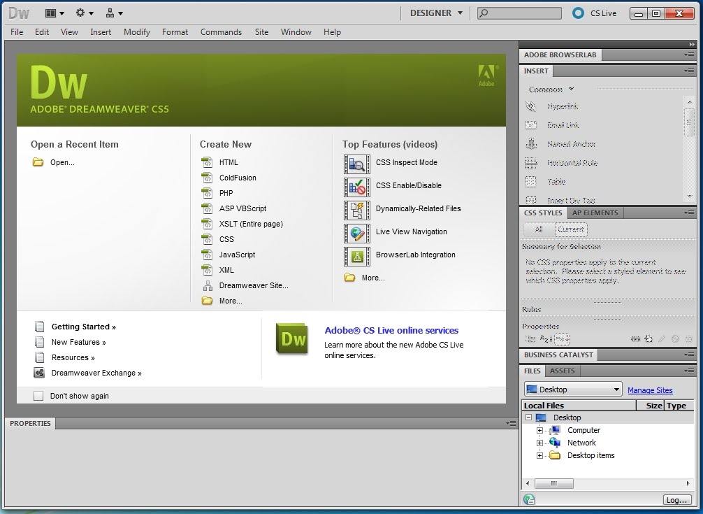Select the All view in CSS Styles
The image size is (703, 514).
coord(539,229)
